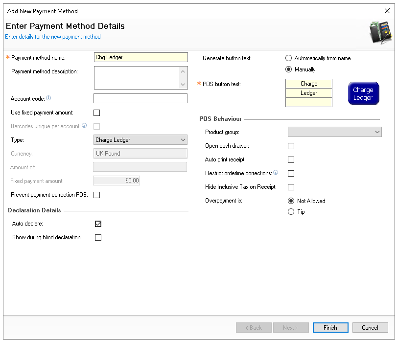This screenshot has width=397, height=341.
Task: Click the info icon beside Account code
Action: 48,98
